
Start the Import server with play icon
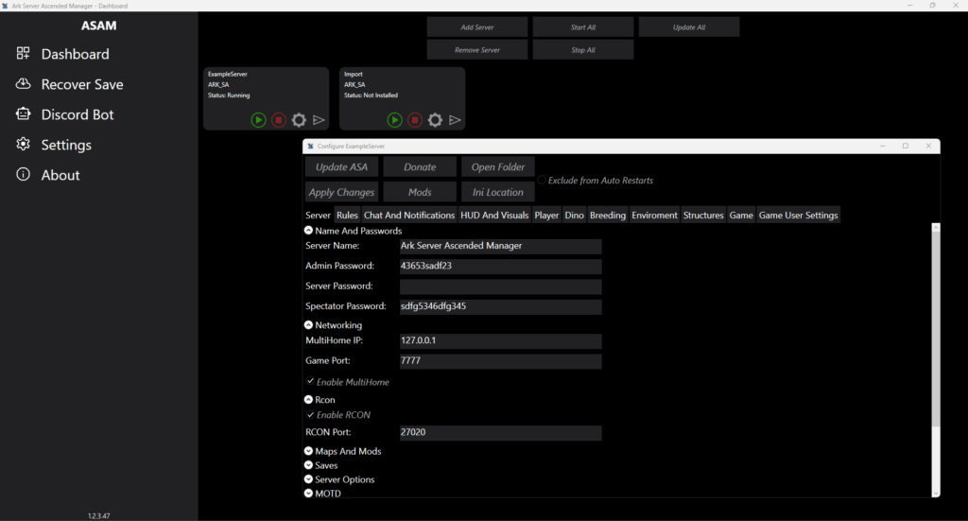[394, 120]
